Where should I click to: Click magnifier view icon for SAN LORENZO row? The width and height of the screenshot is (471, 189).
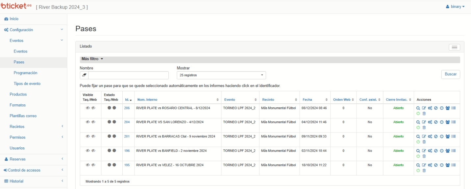(x=418, y=122)
